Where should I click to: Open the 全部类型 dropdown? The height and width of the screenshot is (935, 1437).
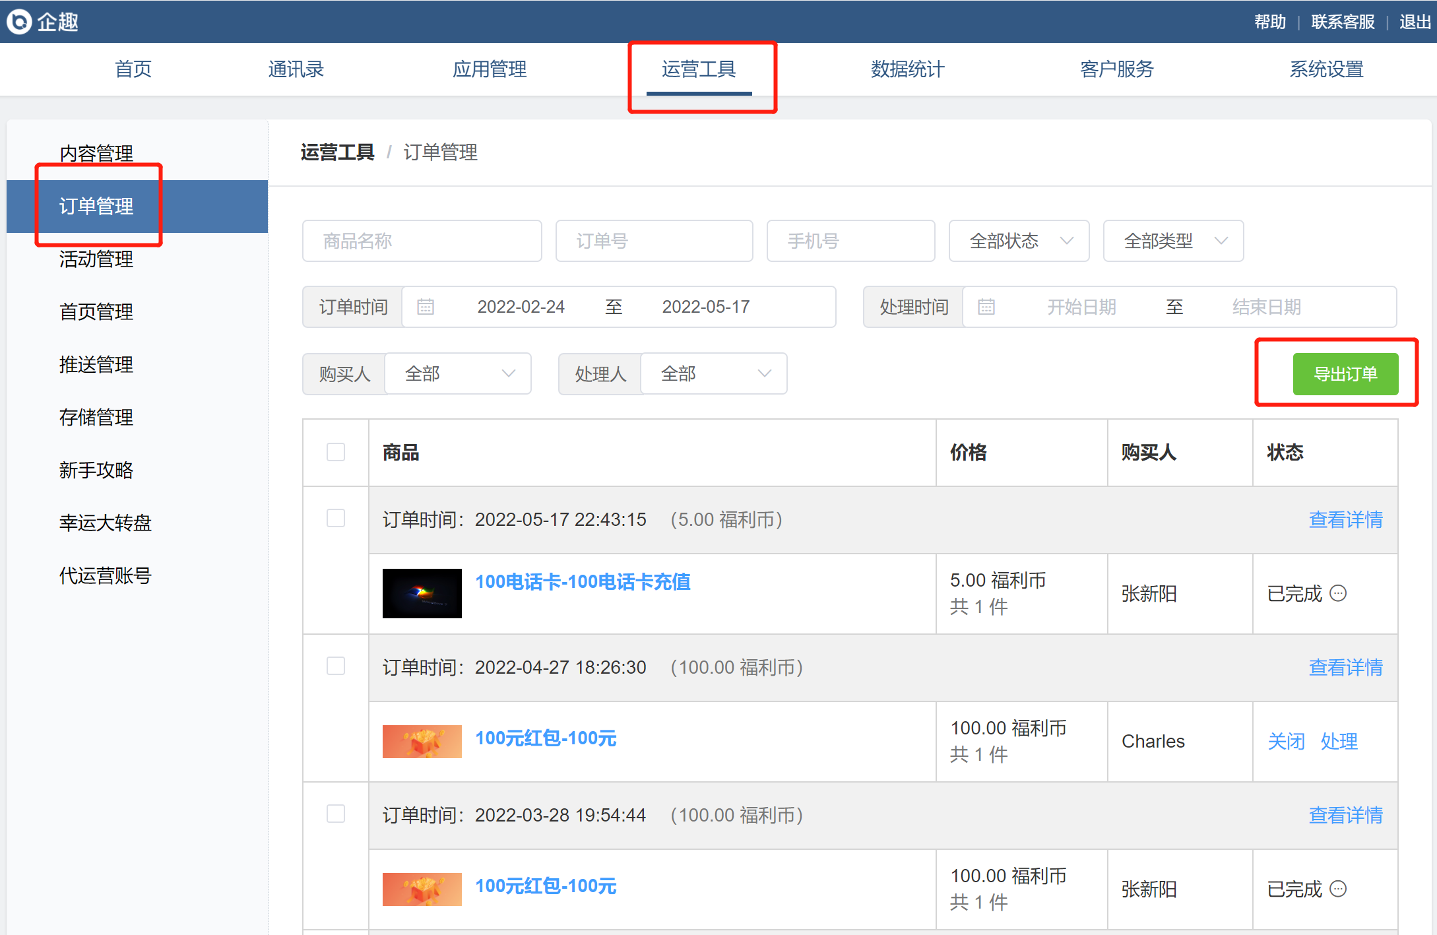(x=1173, y=241)
